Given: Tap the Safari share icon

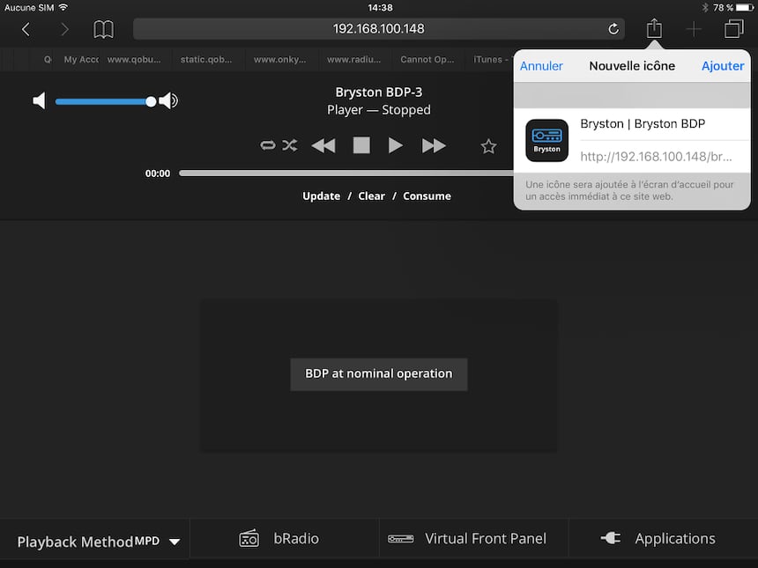Looking at the screenshot, I should 654,28.
